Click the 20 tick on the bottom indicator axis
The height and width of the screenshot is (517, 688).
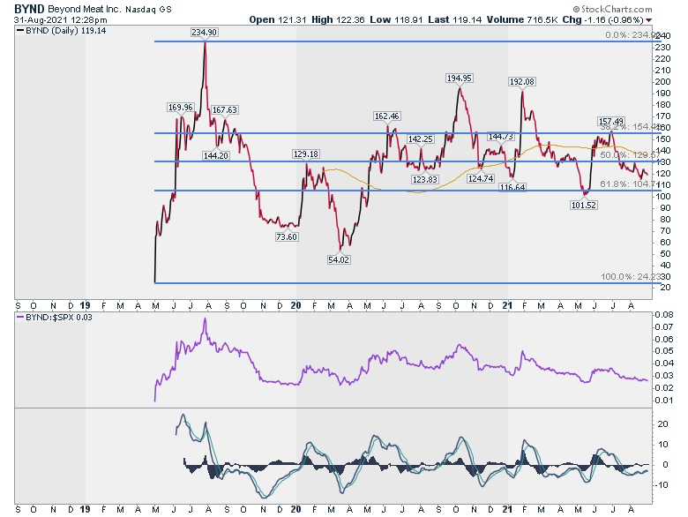[663, 424]
